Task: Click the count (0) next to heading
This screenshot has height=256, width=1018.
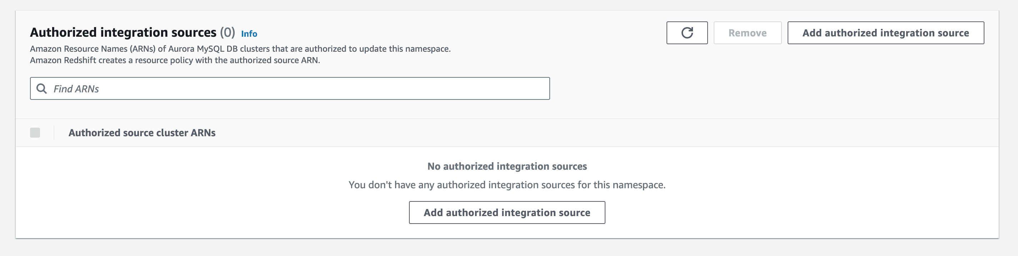Action: coord(227,32)
